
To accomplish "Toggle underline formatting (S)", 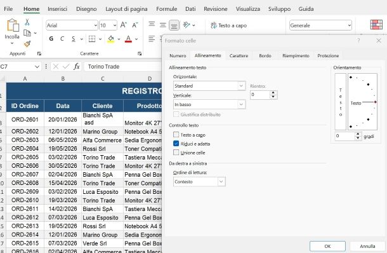I will click(74, 39).
